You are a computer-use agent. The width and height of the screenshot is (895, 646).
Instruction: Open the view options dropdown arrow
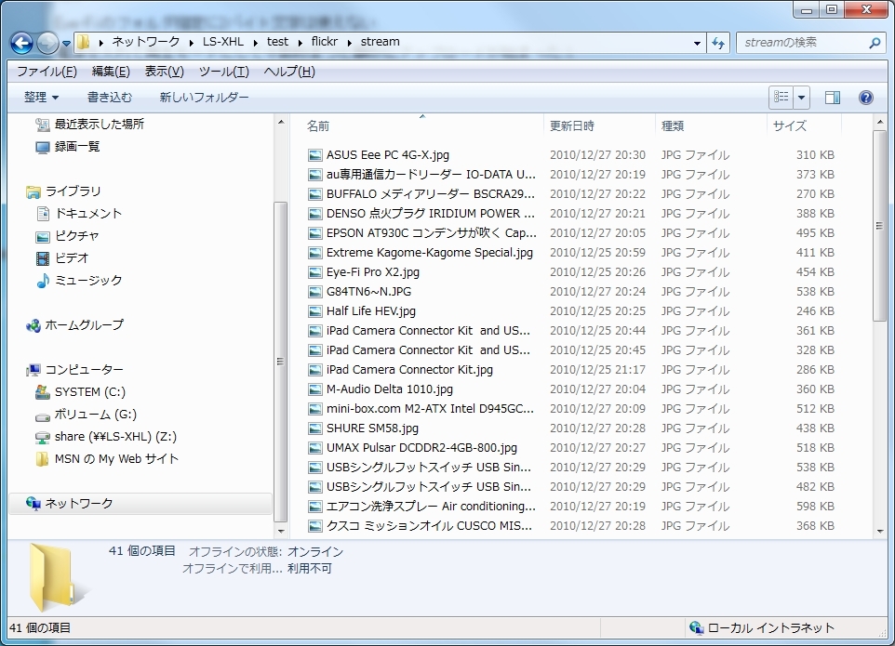point(801,98)
